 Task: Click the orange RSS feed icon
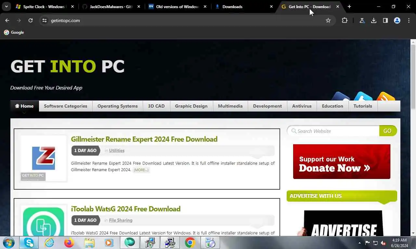(x=386, y=96)
